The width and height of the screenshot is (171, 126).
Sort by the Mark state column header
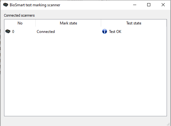coord(68,23)
